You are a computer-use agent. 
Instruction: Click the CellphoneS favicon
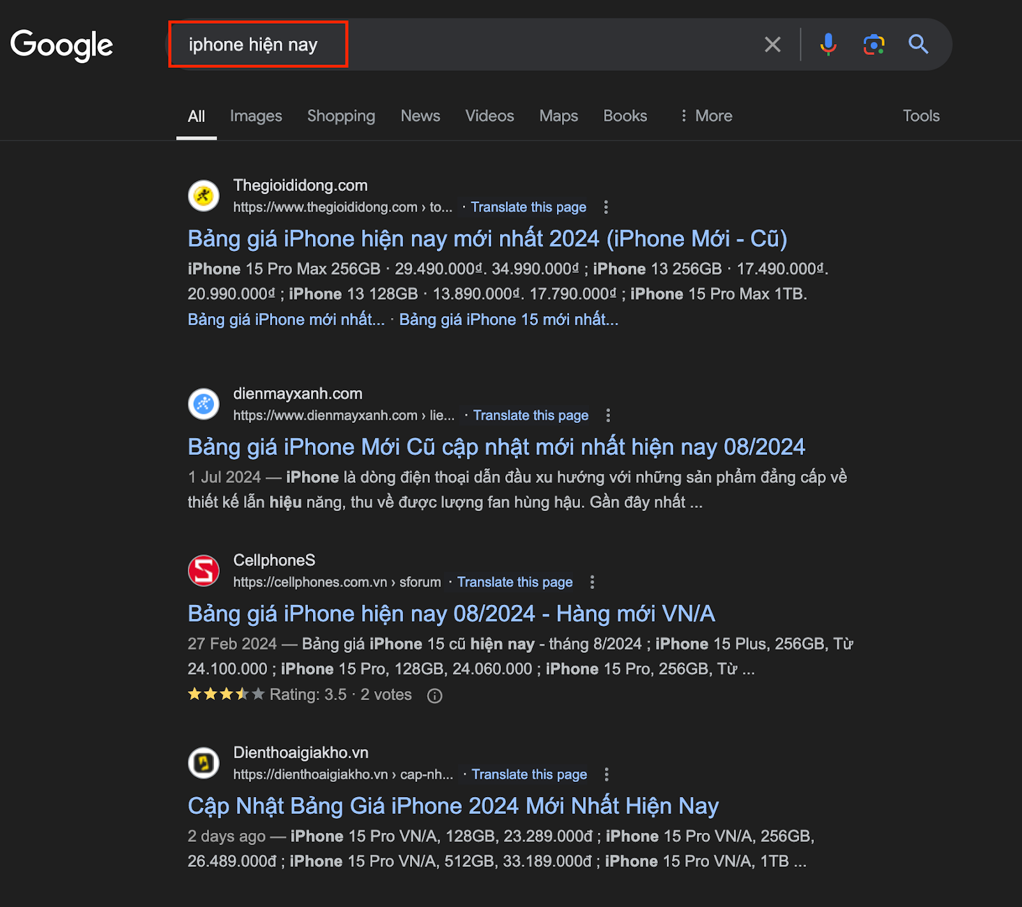click(204, 570)
